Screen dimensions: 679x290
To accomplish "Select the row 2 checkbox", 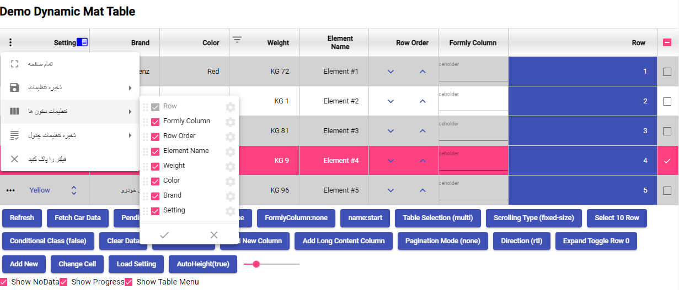I will (667, 101).
